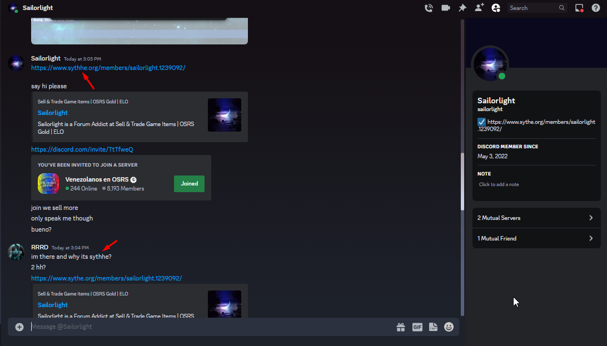Expand 1 Mutual Friend
This screenshot has height=346, width=607.
(x=536, y=238)
